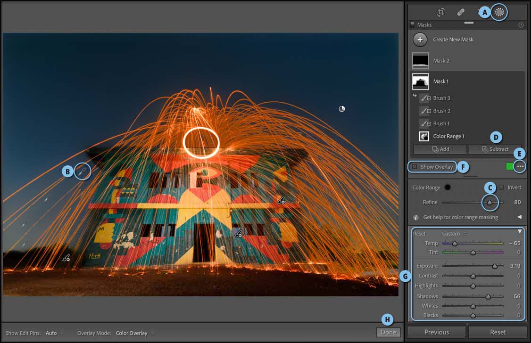
Task: Collapse the effect sliders disclosure triangle
Action: click(x=520, y=231)
